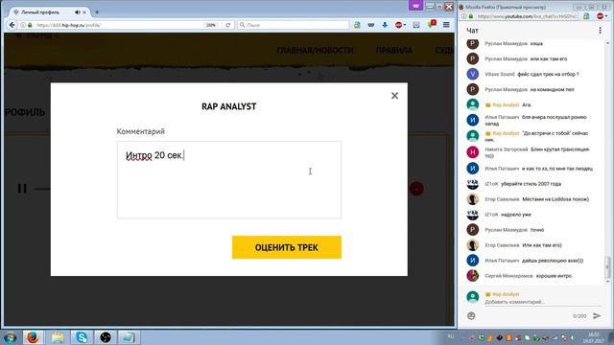The image size is (614, 345).
Task: Click the Сергей Монохромов author name
Action: (x=508, y=276)
